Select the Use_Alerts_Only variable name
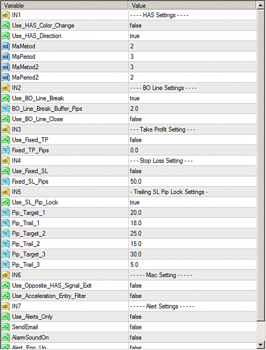The height and width of the screenshot is (350, 266). point(32,317)
